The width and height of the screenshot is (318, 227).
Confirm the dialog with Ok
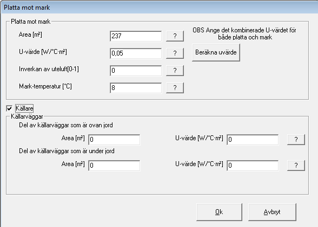click(x=219, y=212)
